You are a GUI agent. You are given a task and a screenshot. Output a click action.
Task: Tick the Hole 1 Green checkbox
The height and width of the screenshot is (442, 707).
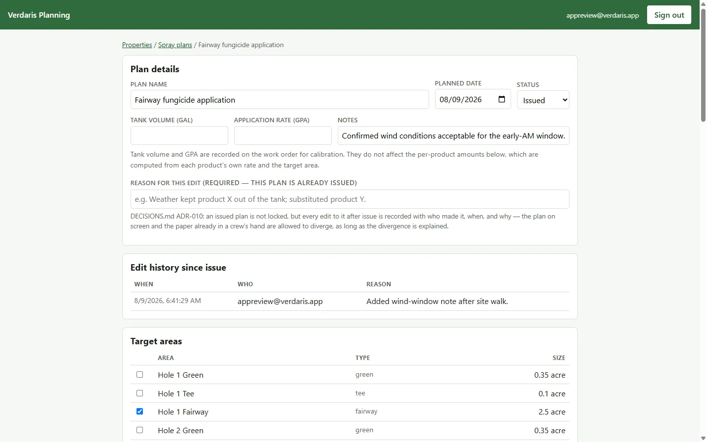tap(140, 375)
